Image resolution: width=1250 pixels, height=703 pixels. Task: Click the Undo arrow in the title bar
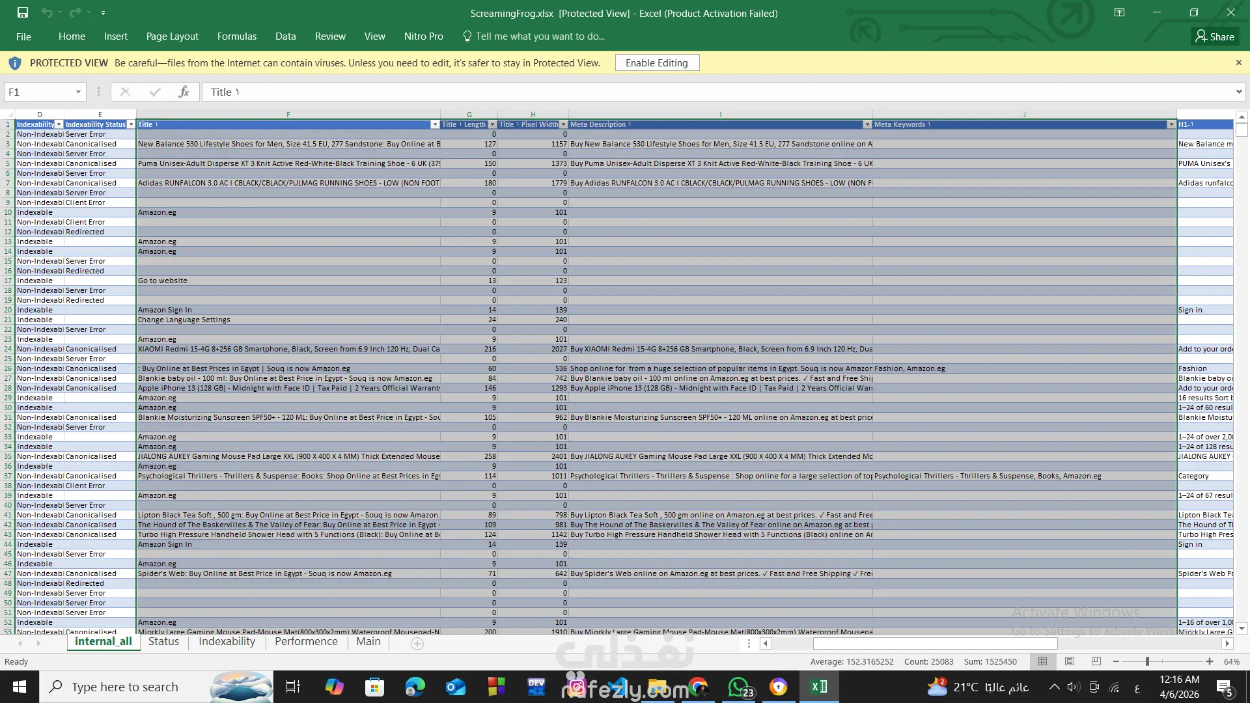[46, 12]
